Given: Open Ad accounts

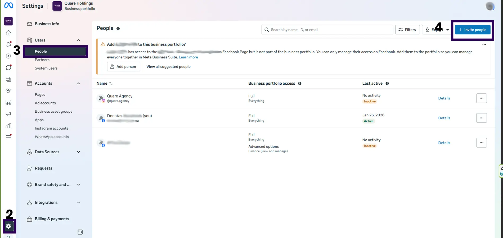Looking at the screenshot, I should coord(45,103).
